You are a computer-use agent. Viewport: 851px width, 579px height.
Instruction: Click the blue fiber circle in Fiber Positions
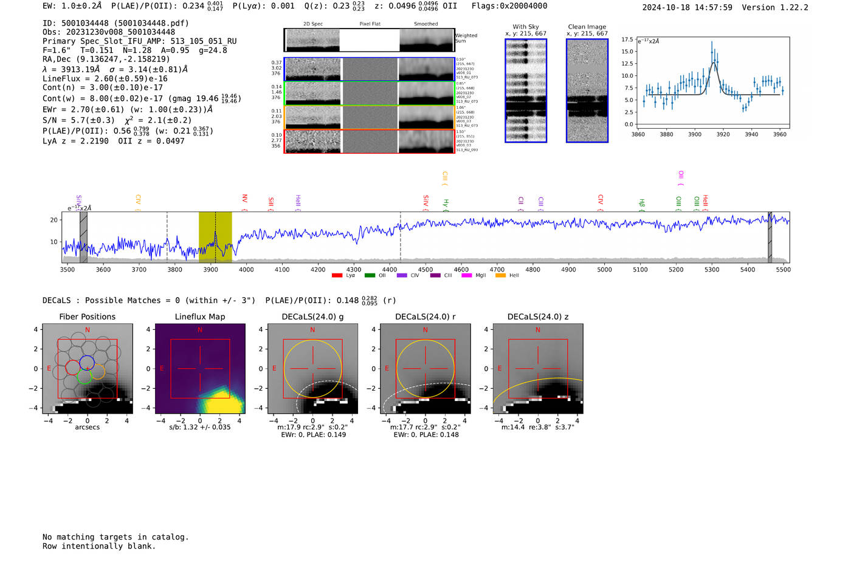pos(87,363)
